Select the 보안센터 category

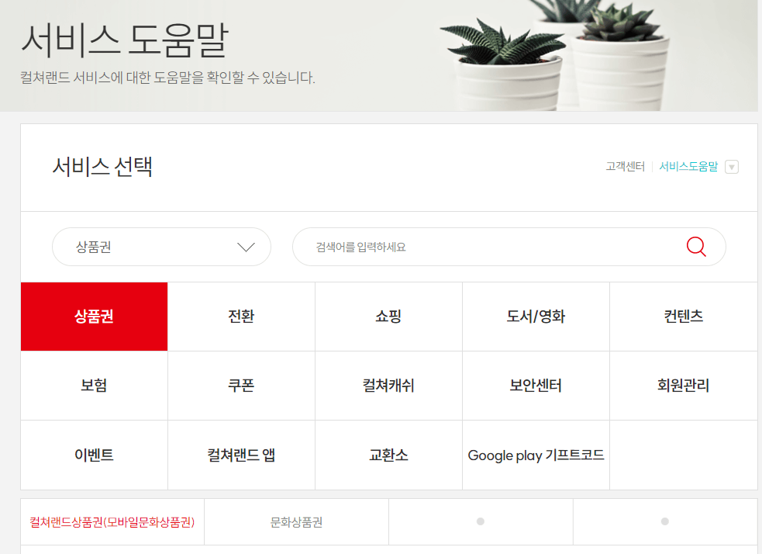(536, 386)
